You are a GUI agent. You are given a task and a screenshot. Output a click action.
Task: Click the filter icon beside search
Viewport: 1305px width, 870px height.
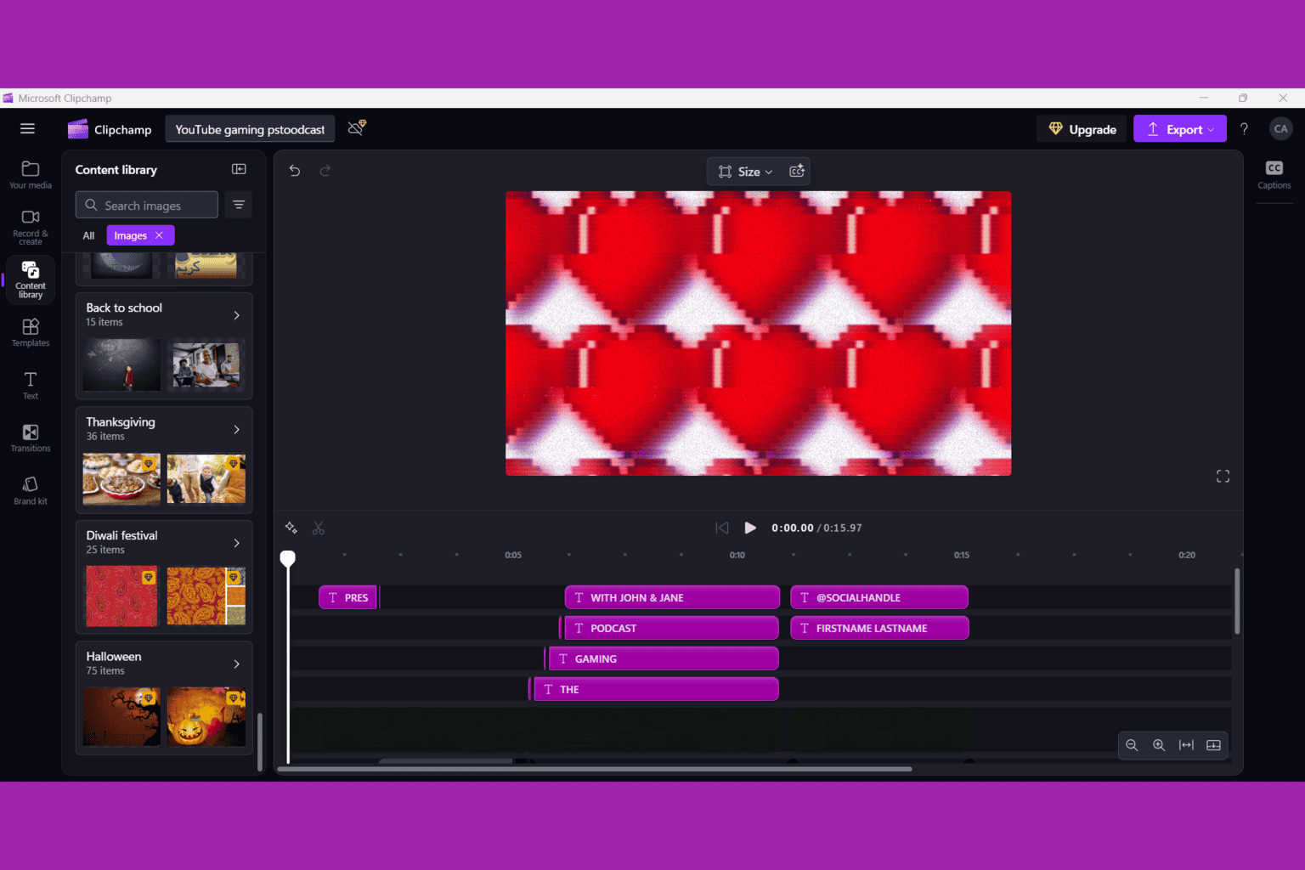pos(239,205)
